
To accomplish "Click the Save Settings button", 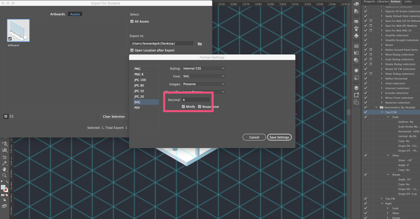I will (279, 137).
